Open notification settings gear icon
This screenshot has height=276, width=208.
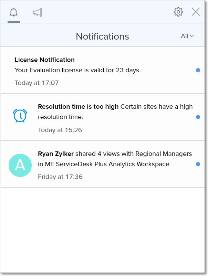click(x=178, y=12)
